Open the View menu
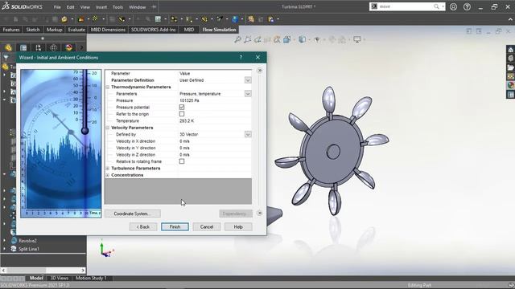 coord(85,7)
